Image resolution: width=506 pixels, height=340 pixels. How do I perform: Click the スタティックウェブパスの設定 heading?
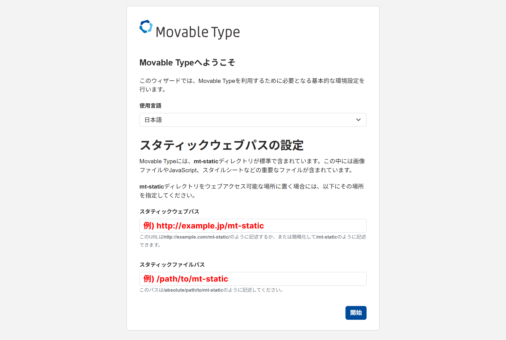point(222,145)
